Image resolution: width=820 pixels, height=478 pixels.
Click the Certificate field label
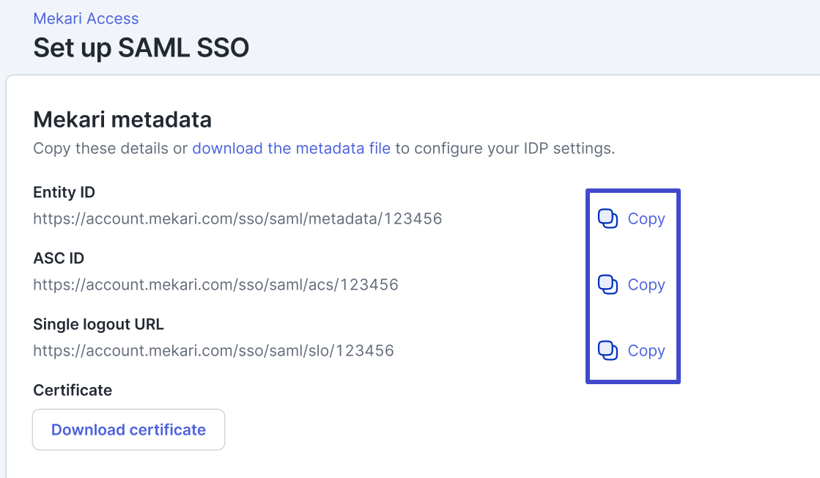click(73, 390)
